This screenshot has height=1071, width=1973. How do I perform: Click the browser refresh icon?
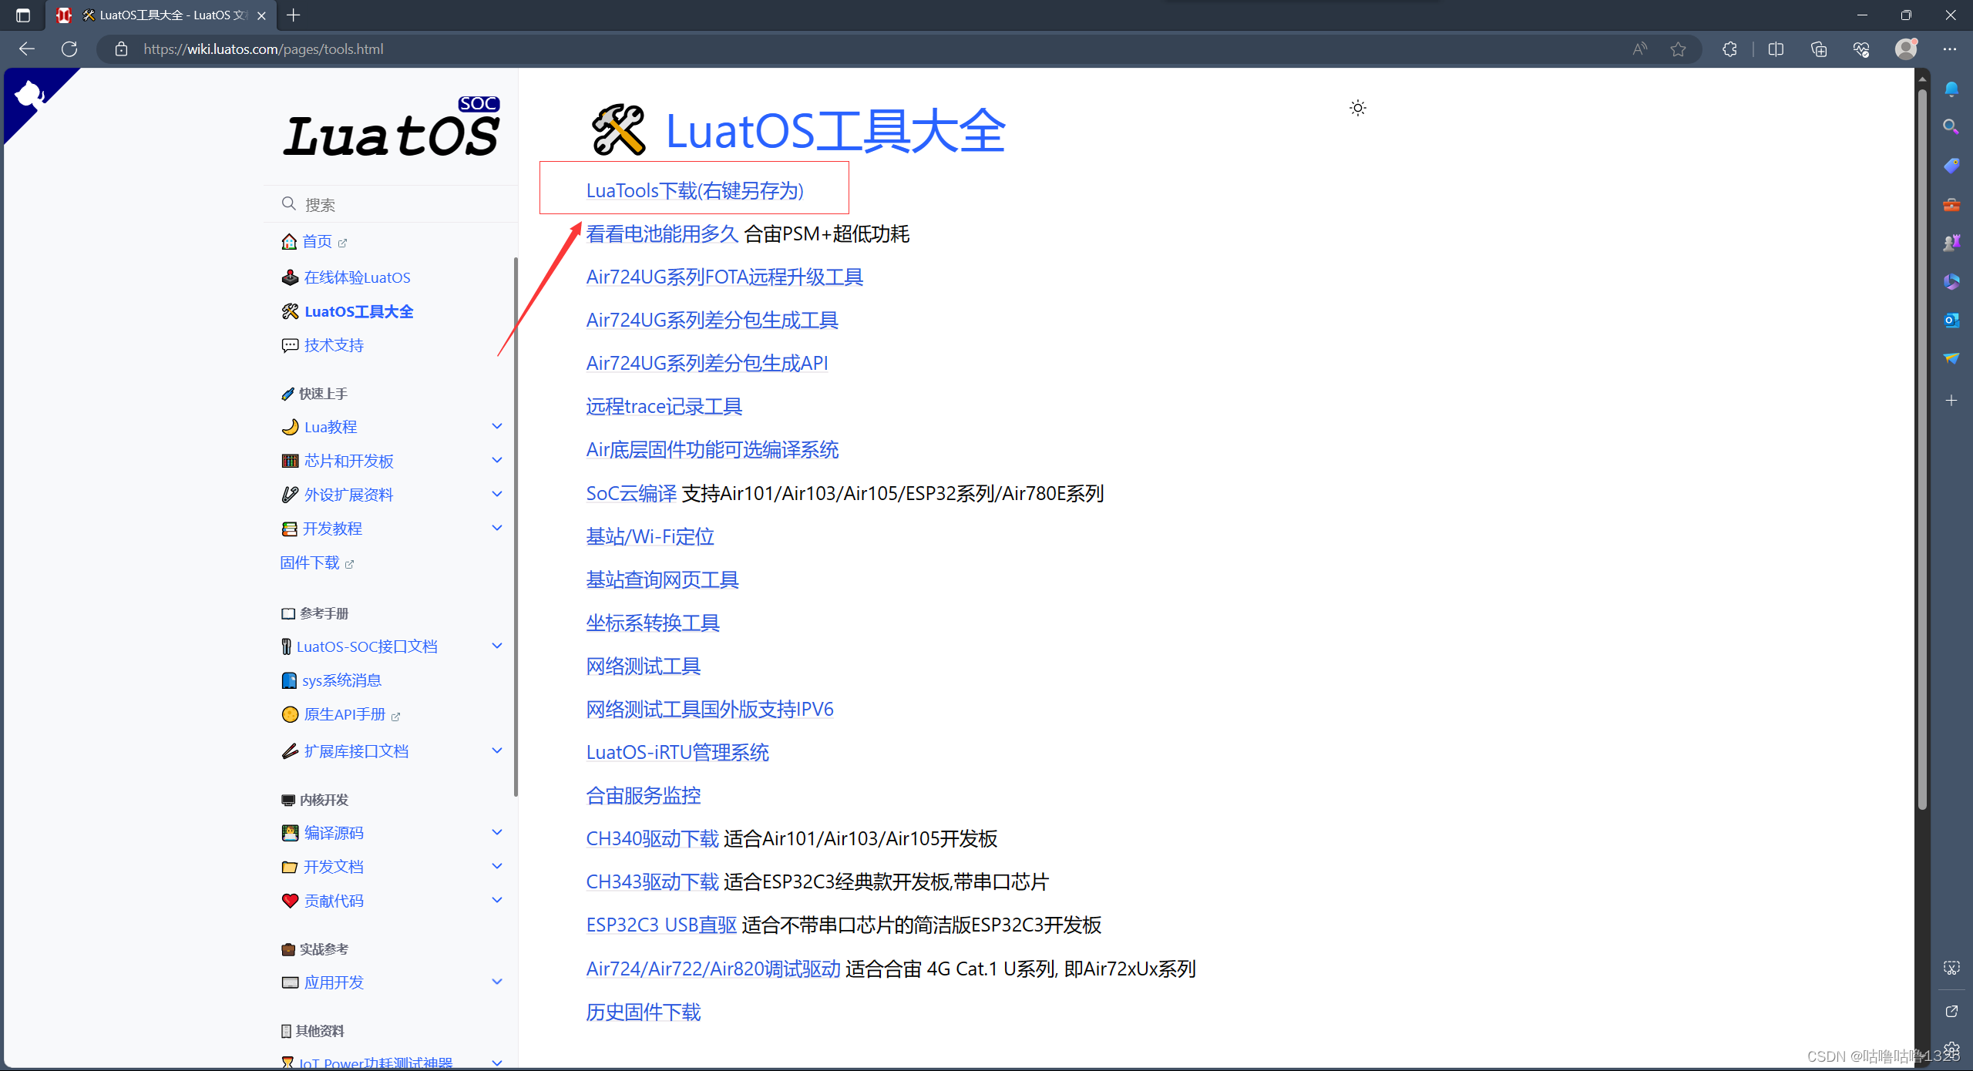[69, 49]
